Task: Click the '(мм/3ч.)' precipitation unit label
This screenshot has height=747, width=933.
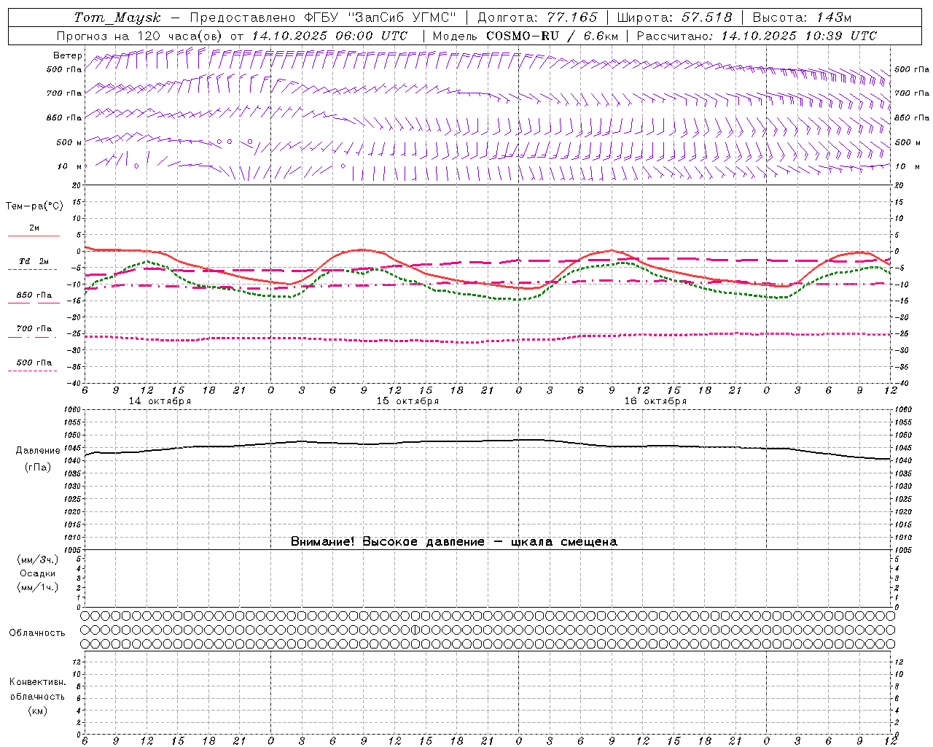Action: 38,560
